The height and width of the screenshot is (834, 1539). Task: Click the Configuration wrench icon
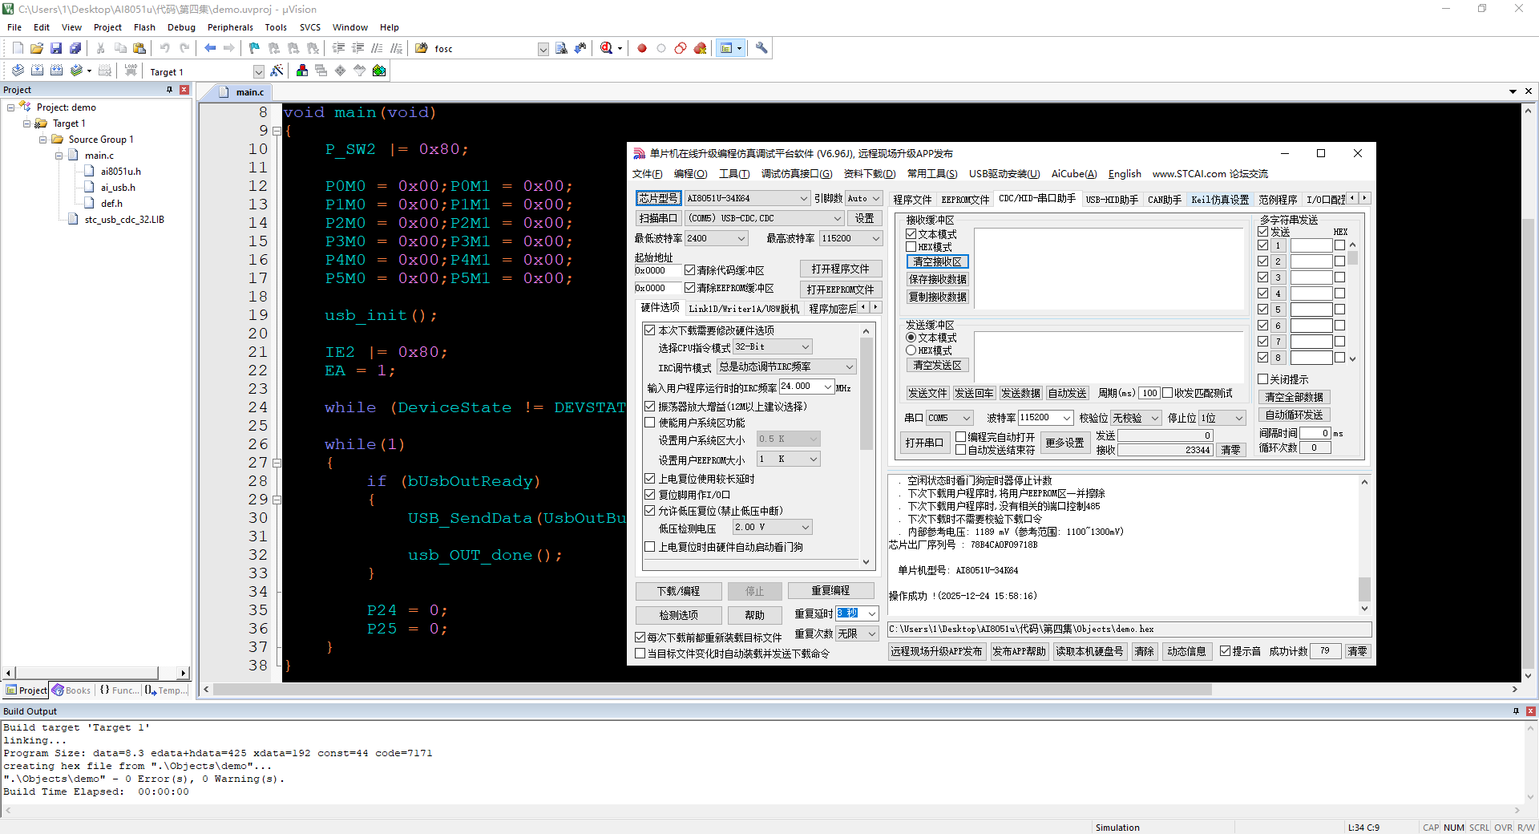pos(761,48)
